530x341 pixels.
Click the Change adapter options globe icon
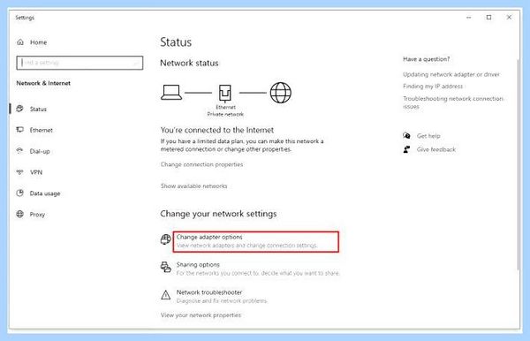(x=166, y=239)
